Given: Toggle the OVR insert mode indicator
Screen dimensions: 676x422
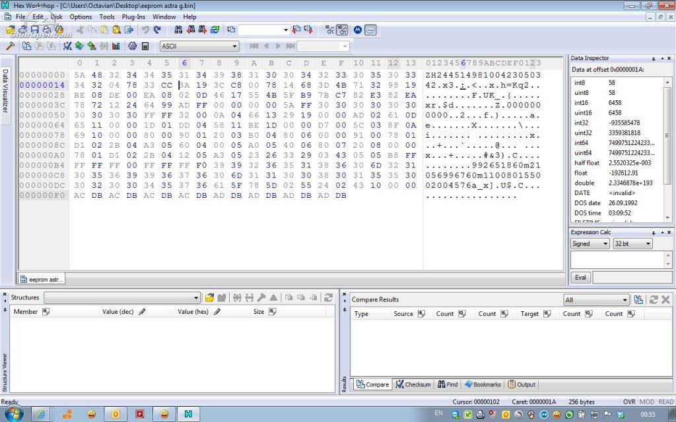Looking at the screenshot, I should click(629, 402).
